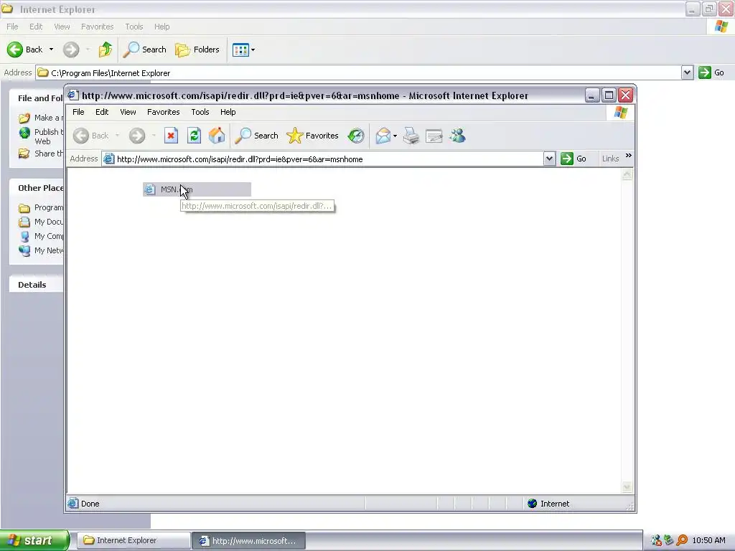Open the browser's View menu

click(128, 112)
